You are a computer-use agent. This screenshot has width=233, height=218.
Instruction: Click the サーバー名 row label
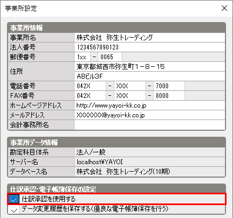pyautogui.click(x=41, y=162)
